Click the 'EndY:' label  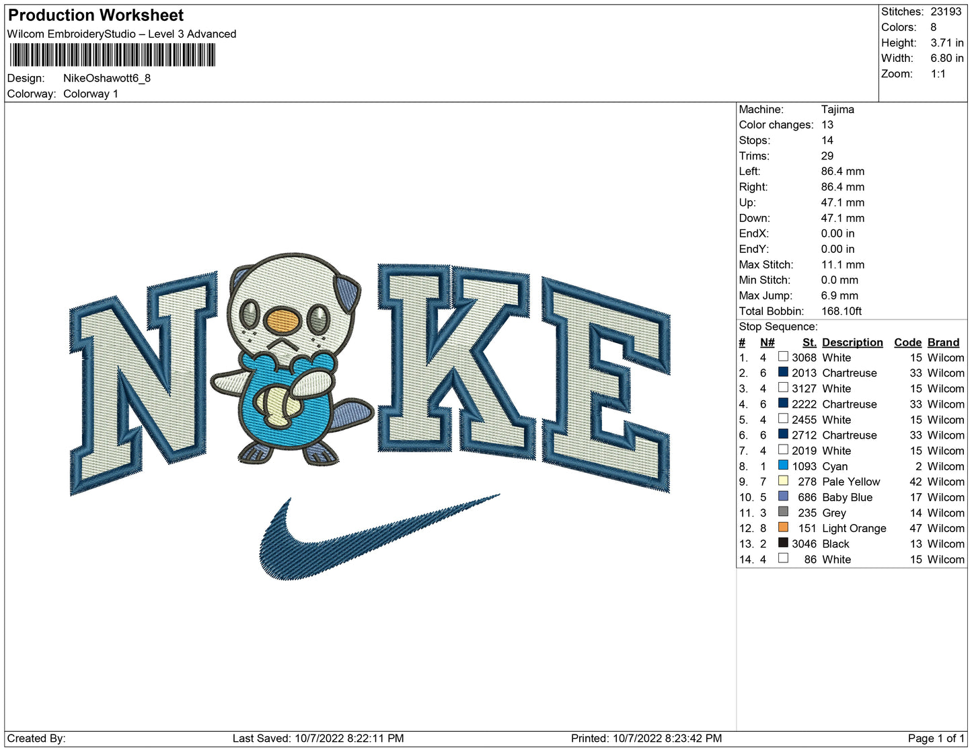click(753, 249)
